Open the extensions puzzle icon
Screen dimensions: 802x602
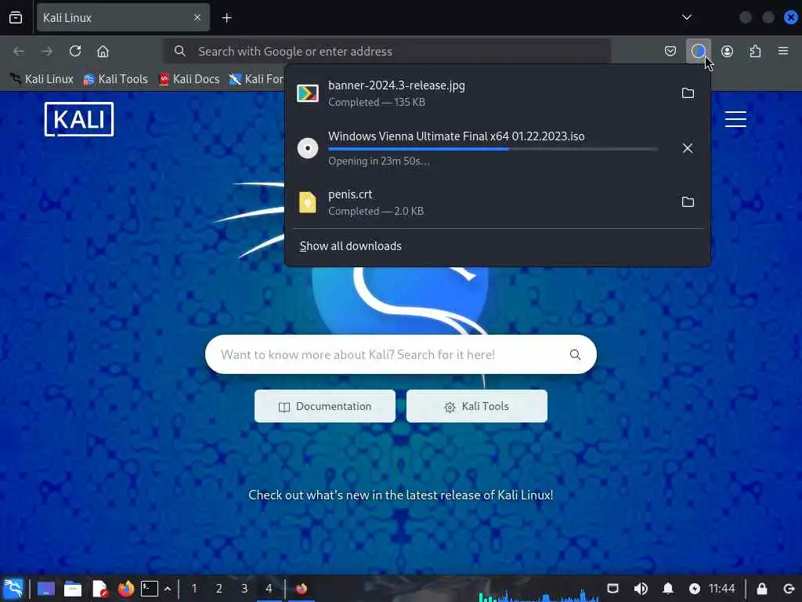pyautogui.click(x=755, y=51)
